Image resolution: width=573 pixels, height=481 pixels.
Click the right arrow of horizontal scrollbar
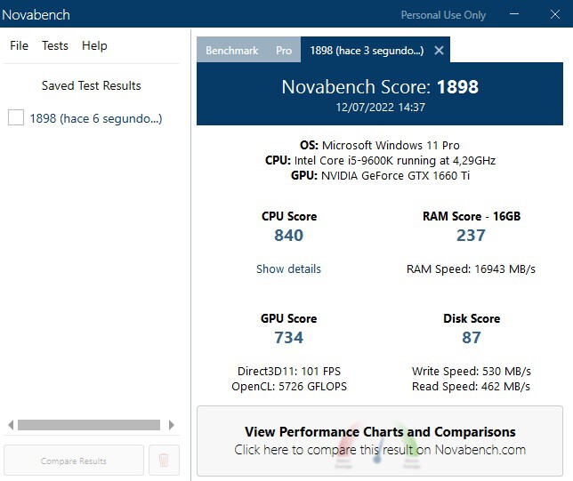(173, 425)
